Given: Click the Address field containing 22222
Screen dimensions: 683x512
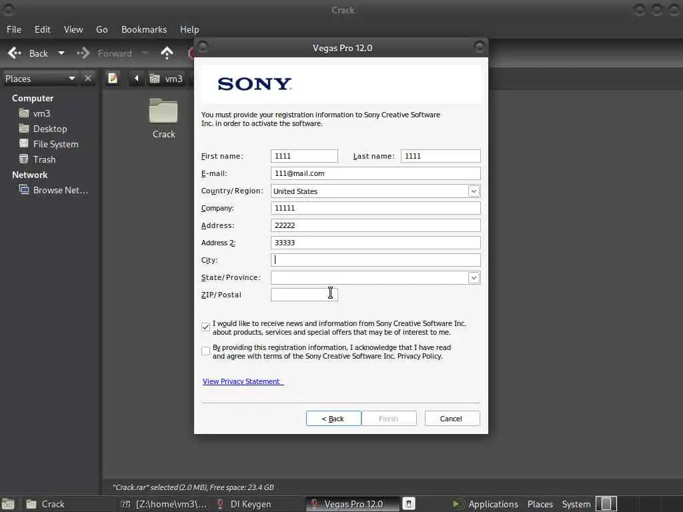Looking at the screenshot, I should click(x=376, y=225).
